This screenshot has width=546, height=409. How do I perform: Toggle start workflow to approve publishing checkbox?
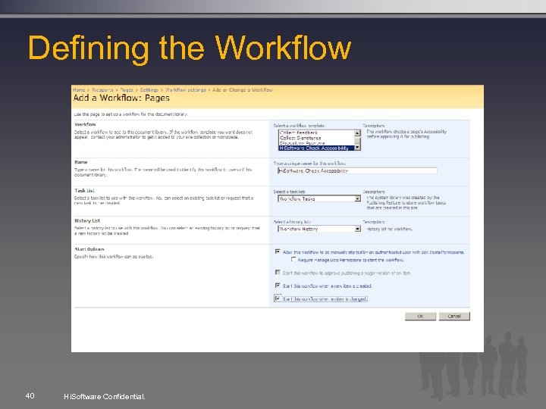click(x=278, y=273)
